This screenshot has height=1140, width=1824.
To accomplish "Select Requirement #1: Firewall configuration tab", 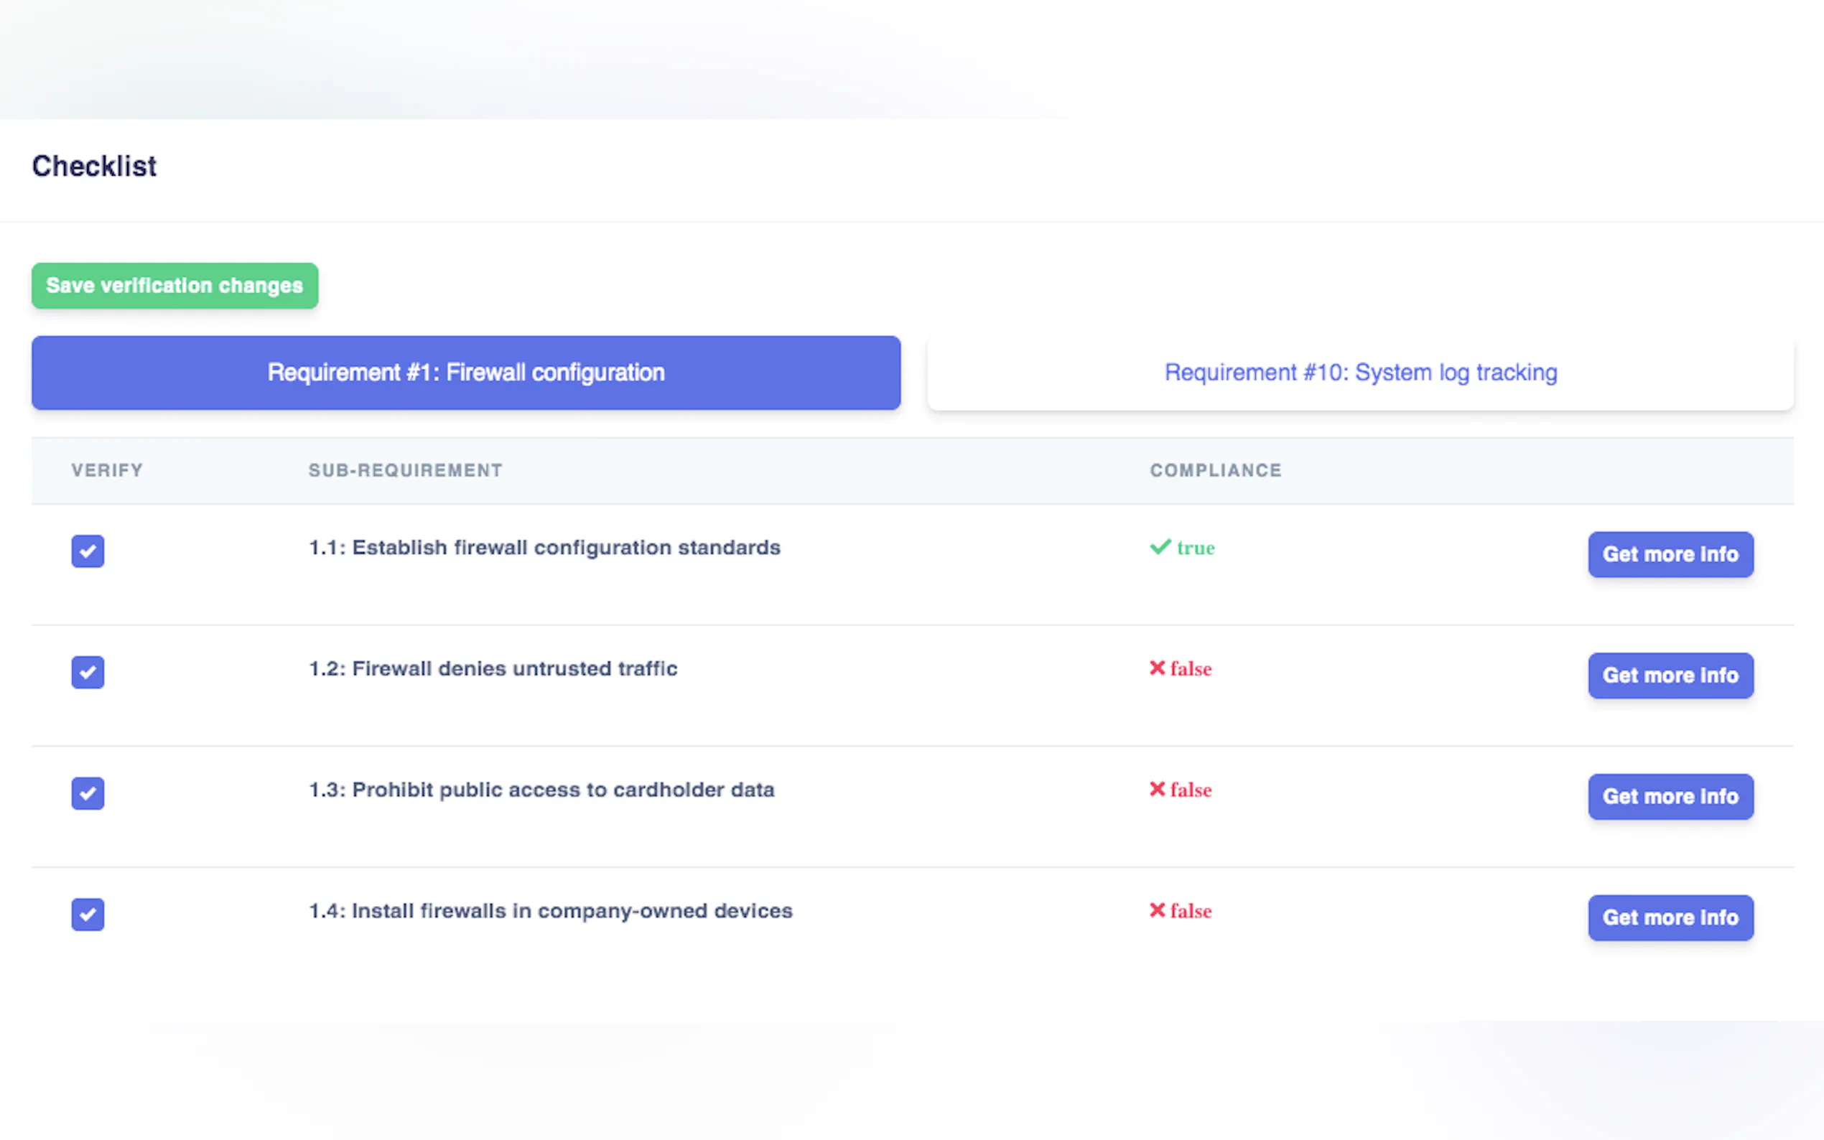I will (466, 373).
